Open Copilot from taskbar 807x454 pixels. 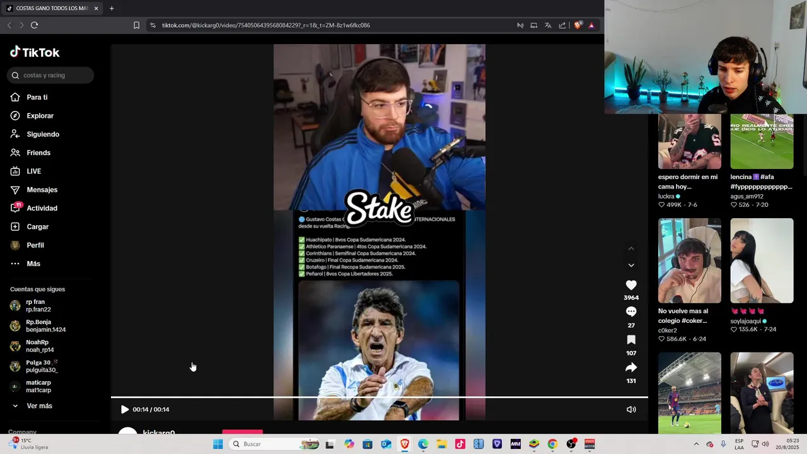(x=349, y=444)
